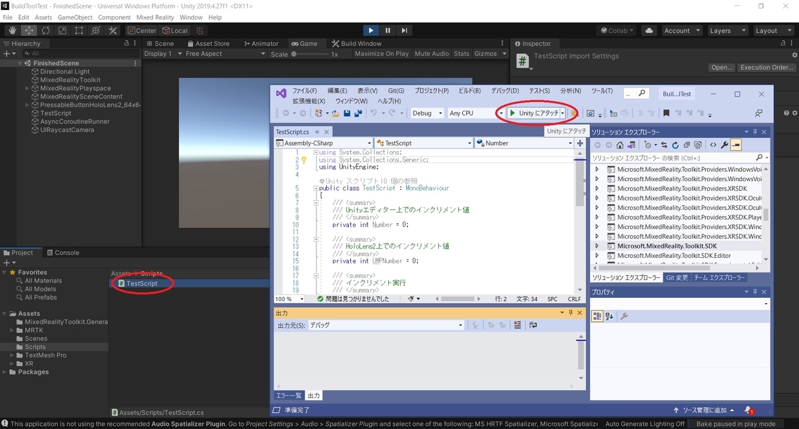Screen dimensions: 799x429
Task: Click Execution Order button in Inspector
Action: coord(767,67)
